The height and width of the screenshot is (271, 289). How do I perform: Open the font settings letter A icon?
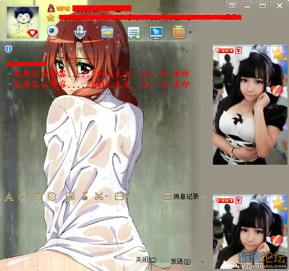[9, 197]
